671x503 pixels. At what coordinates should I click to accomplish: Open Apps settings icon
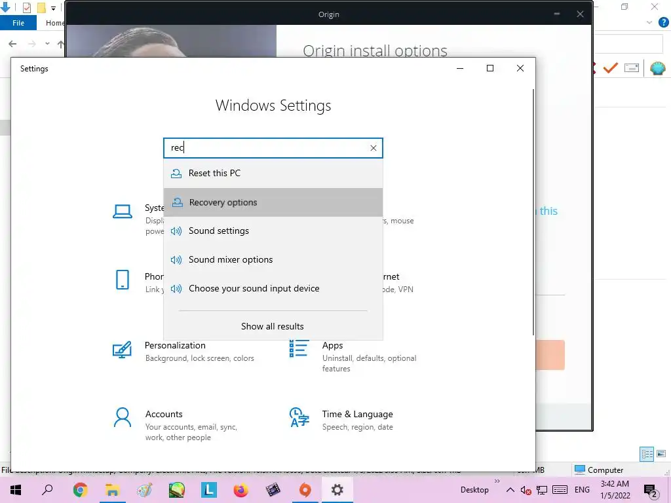[299, 348]
